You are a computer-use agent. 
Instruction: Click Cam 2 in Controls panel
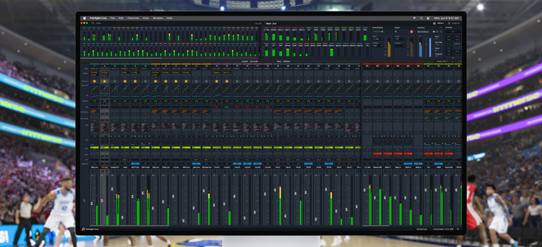click(457, 43)
